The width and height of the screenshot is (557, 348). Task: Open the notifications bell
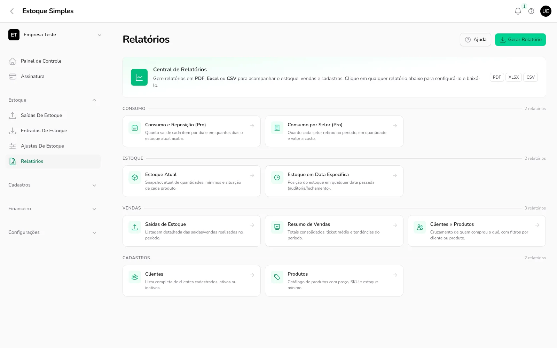point(518,11)
